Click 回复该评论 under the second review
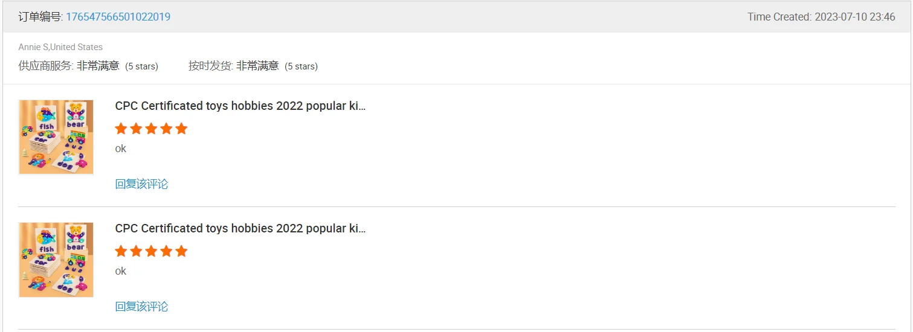This screenshot has height=332, width=913. [x=141, y=307]
